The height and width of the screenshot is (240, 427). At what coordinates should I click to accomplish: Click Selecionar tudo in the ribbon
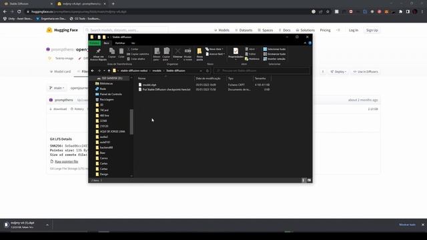coord(274,49)
